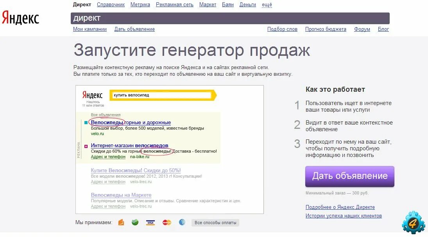Open the Маркет service link
The image size is (428, 237).
(x=208, y=5)
